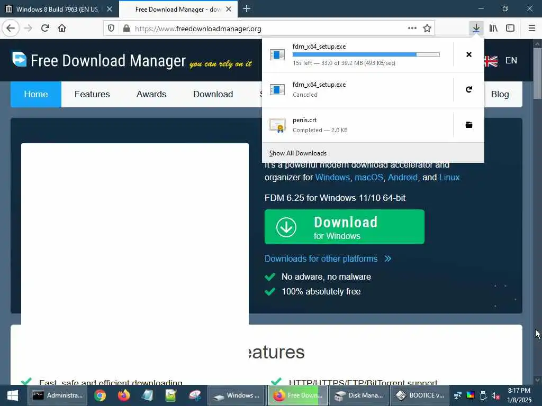The image size is (542, 406).
Task: Follow the Linux platform link
Action: 449,177
